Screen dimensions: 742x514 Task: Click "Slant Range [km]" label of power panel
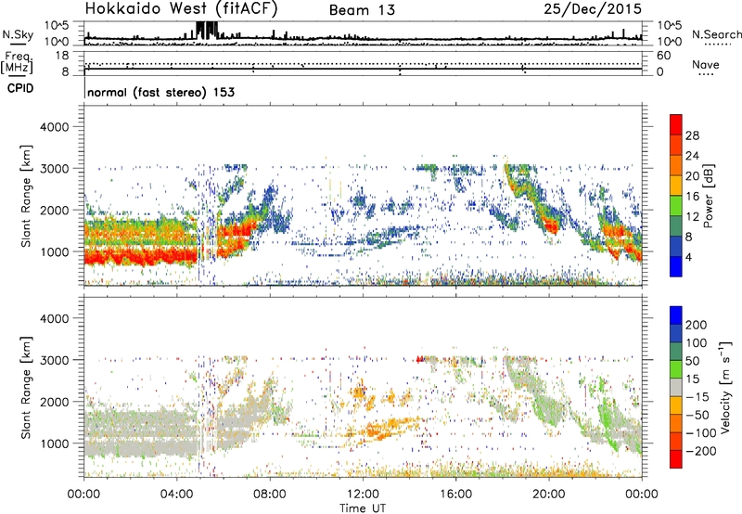[26, 196]
